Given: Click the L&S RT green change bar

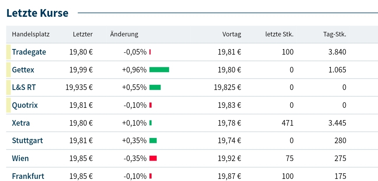Looking at the screenshot, I should (155, 88).
